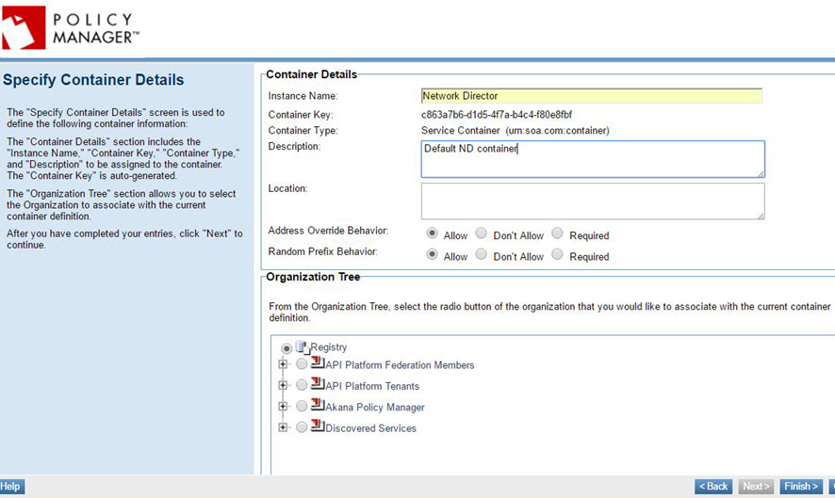Select Don't Allow for Random Prefix Behavior
Image resolution: width=835 pixels, height=498 pixels.
481,254
